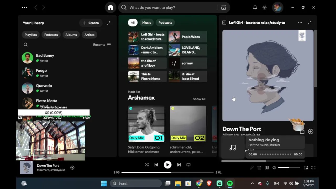Click the Windows taskbar Search box

pyautogui.click(x=136, y=183)
